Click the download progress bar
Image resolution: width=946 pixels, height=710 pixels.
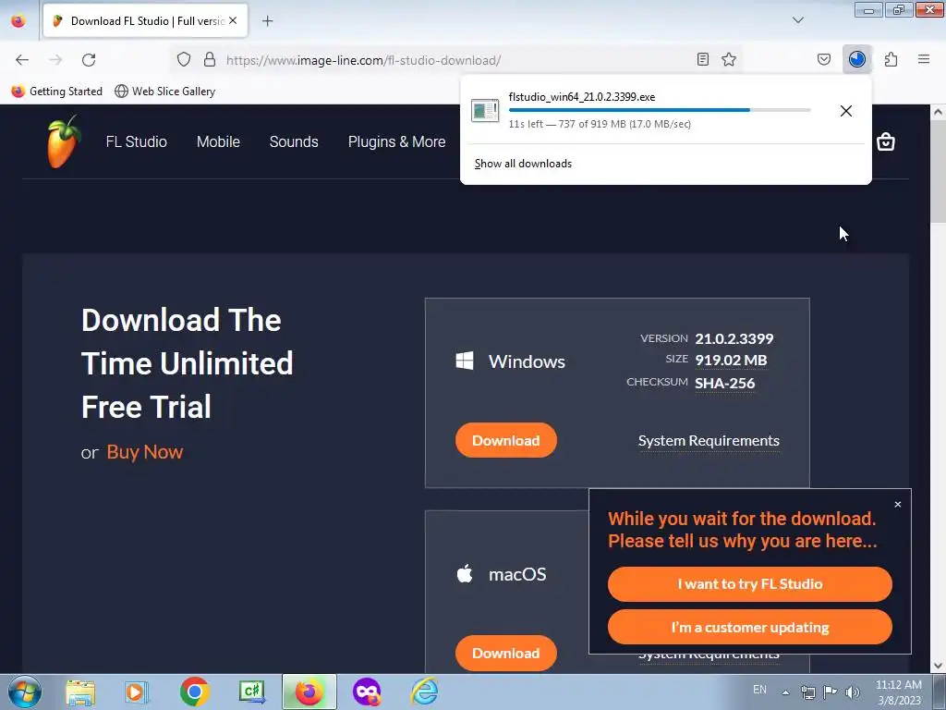pyautogui.click(x=660, y=110)
